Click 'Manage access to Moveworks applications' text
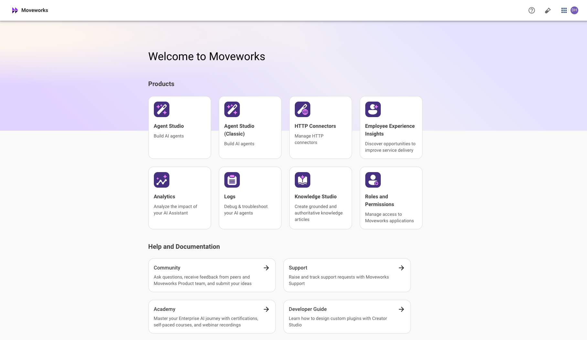587x340 pixels. point(390,218)
